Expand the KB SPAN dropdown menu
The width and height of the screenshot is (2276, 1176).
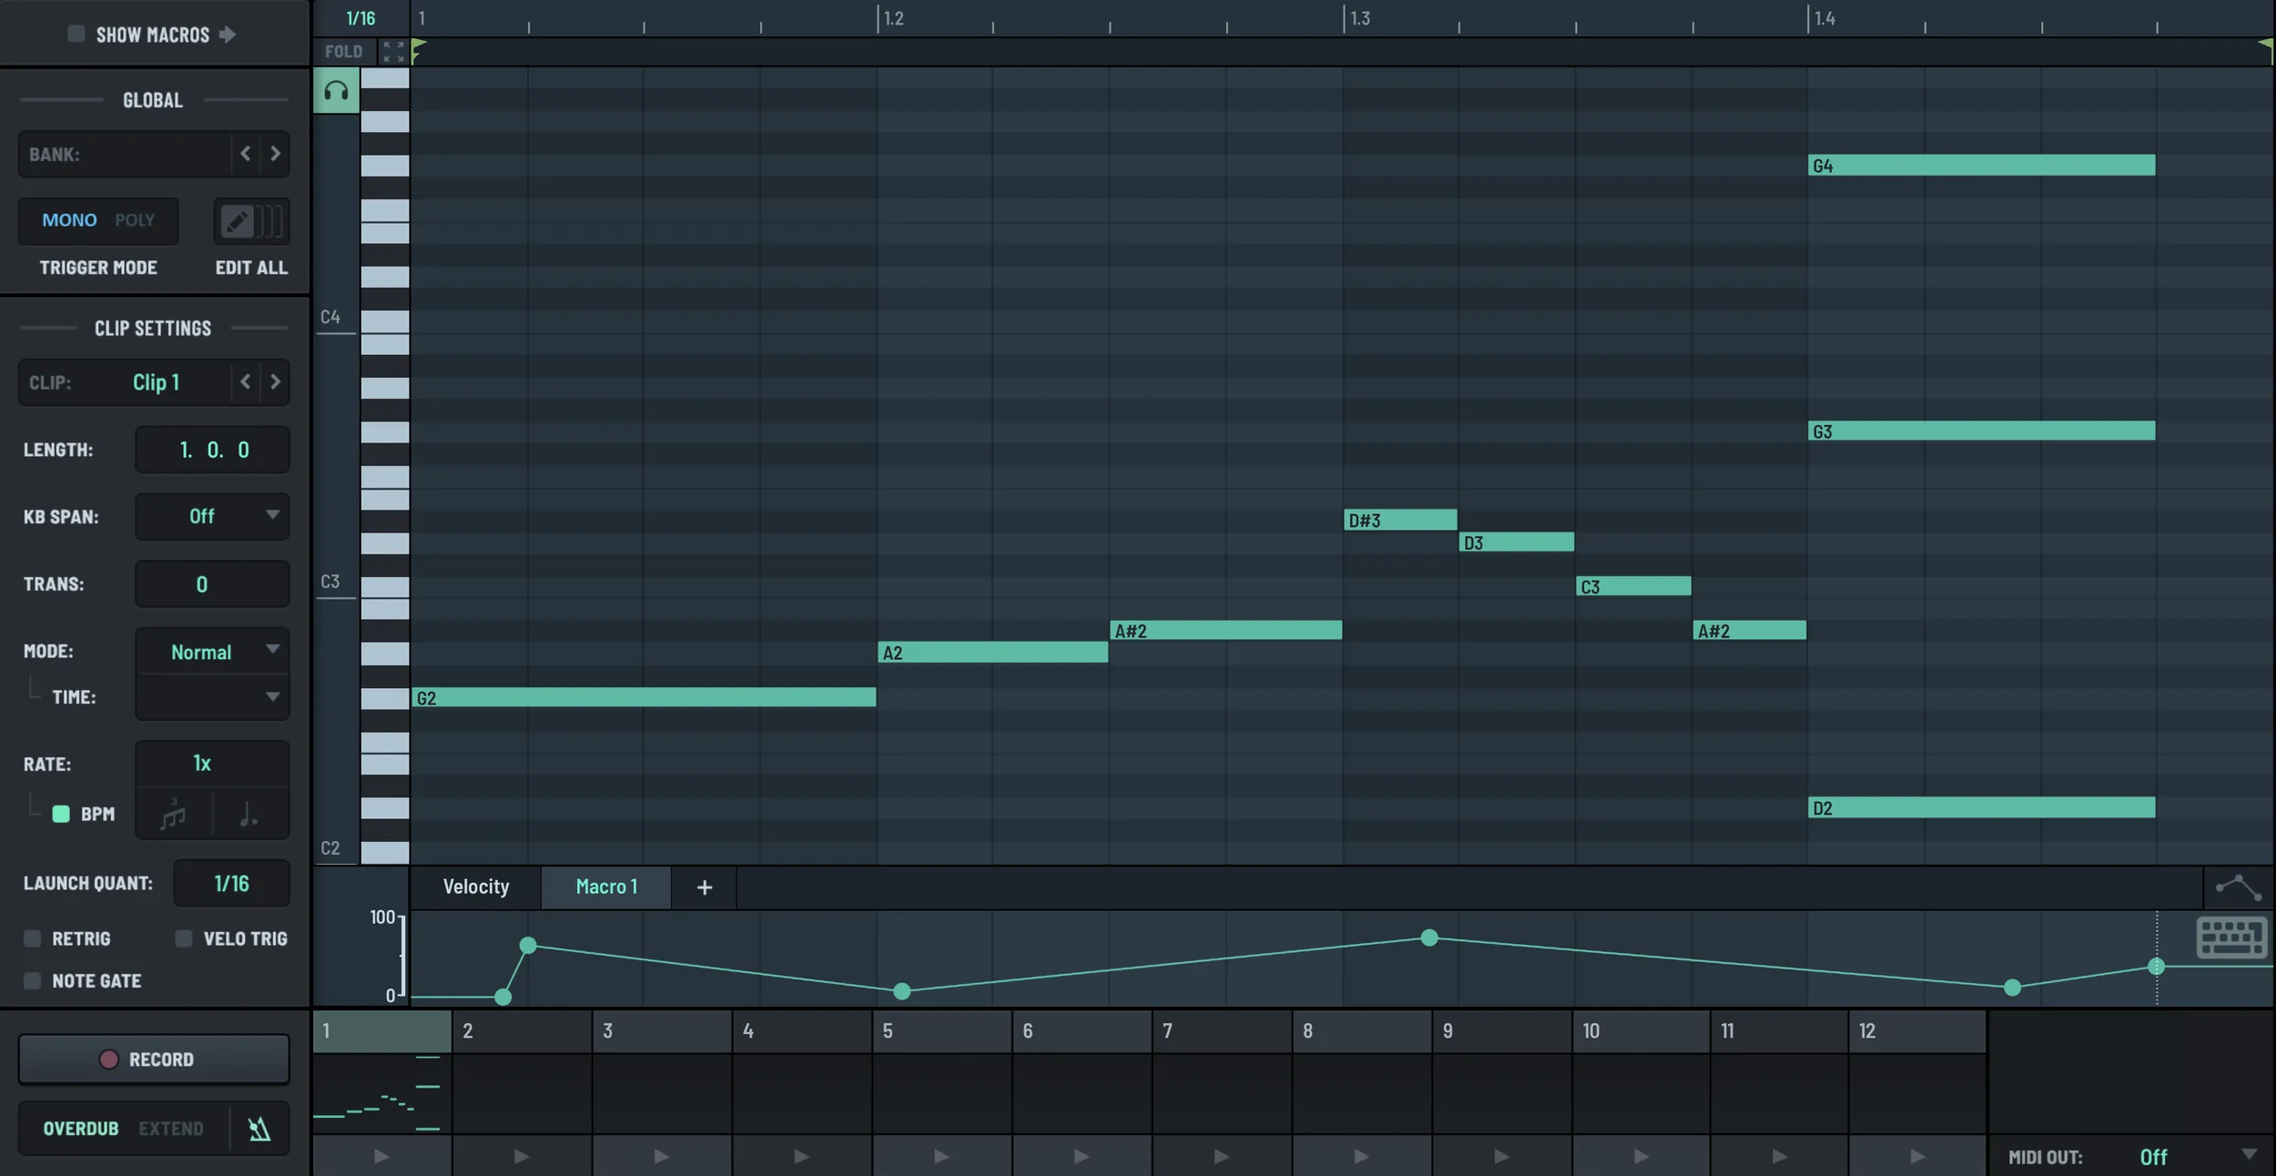pyautogui.click(x=270, y=516)
